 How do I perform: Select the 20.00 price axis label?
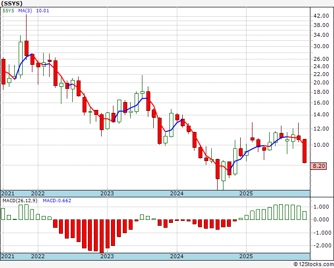click(x=320, y=82)
